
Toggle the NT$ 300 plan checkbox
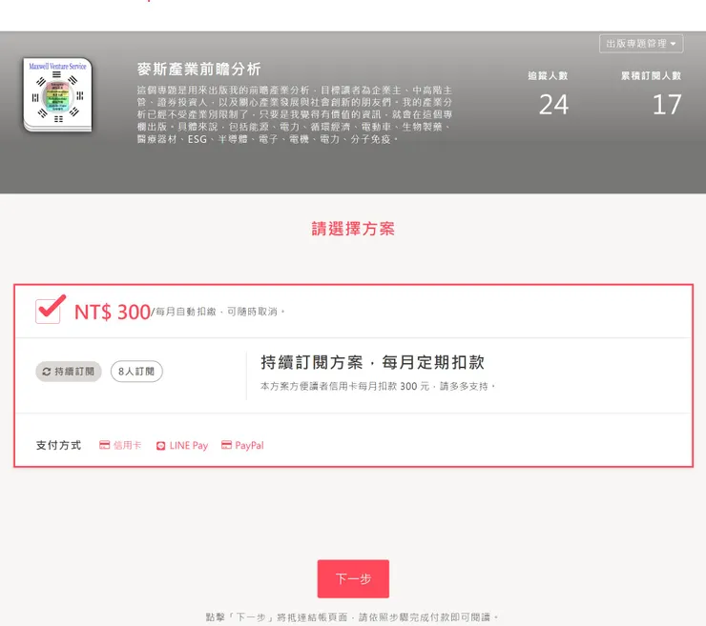48,311
